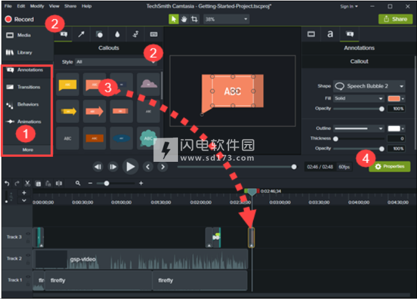Open the Outline line style dropdown
417x299 pixels.
358,129
